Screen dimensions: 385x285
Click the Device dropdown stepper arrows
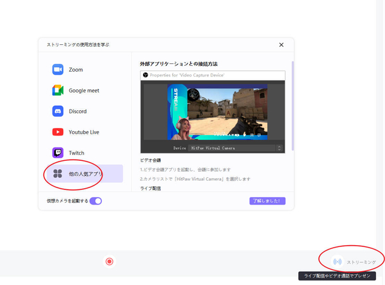tap(279, 148)
